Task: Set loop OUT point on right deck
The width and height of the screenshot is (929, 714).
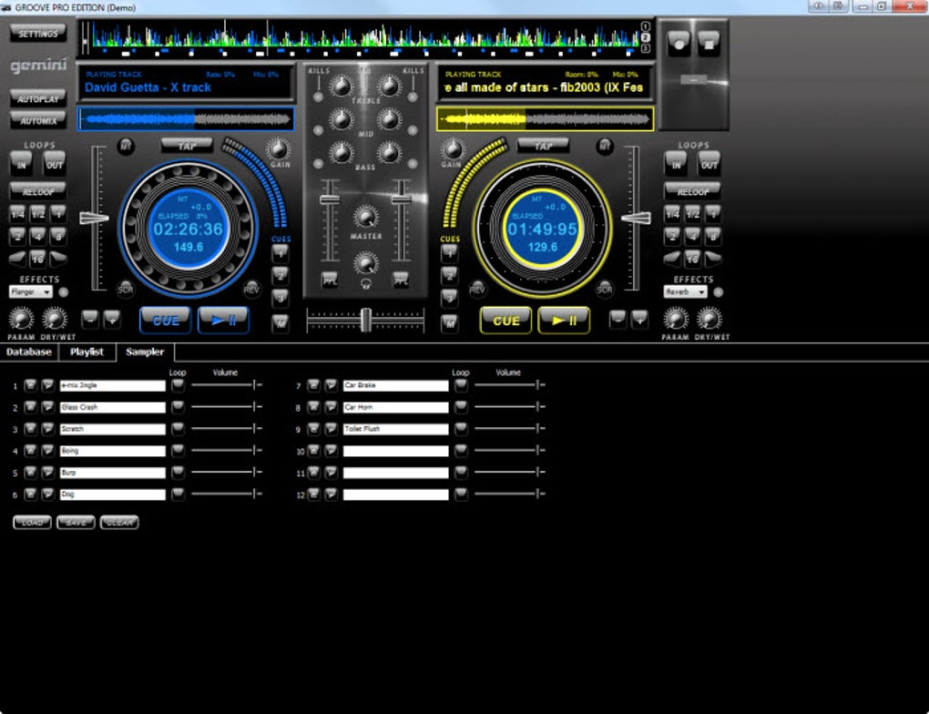Action: 709,164
